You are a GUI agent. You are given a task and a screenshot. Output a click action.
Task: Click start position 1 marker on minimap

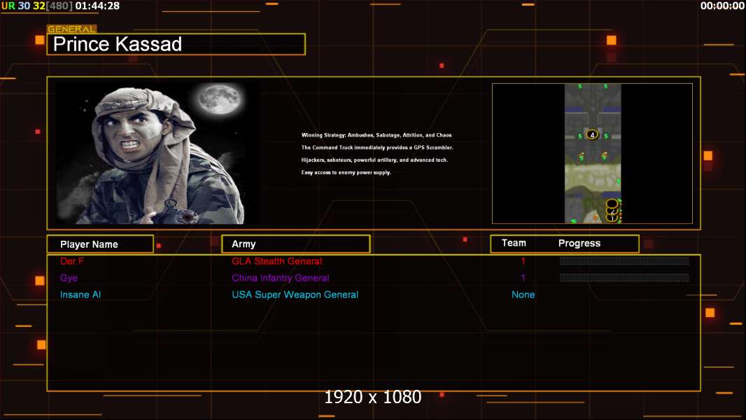pos(612,218)
